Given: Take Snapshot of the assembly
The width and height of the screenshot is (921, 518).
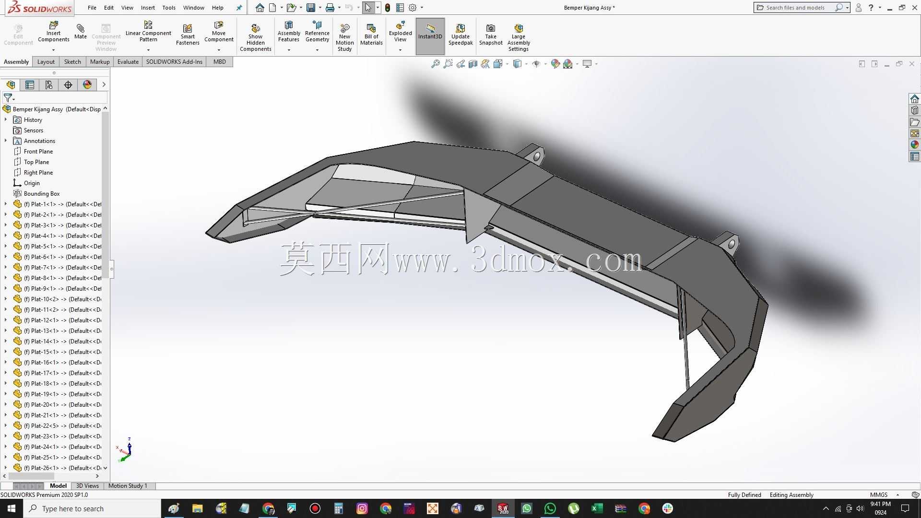Looking at the screenshot, I should point(491,35).
